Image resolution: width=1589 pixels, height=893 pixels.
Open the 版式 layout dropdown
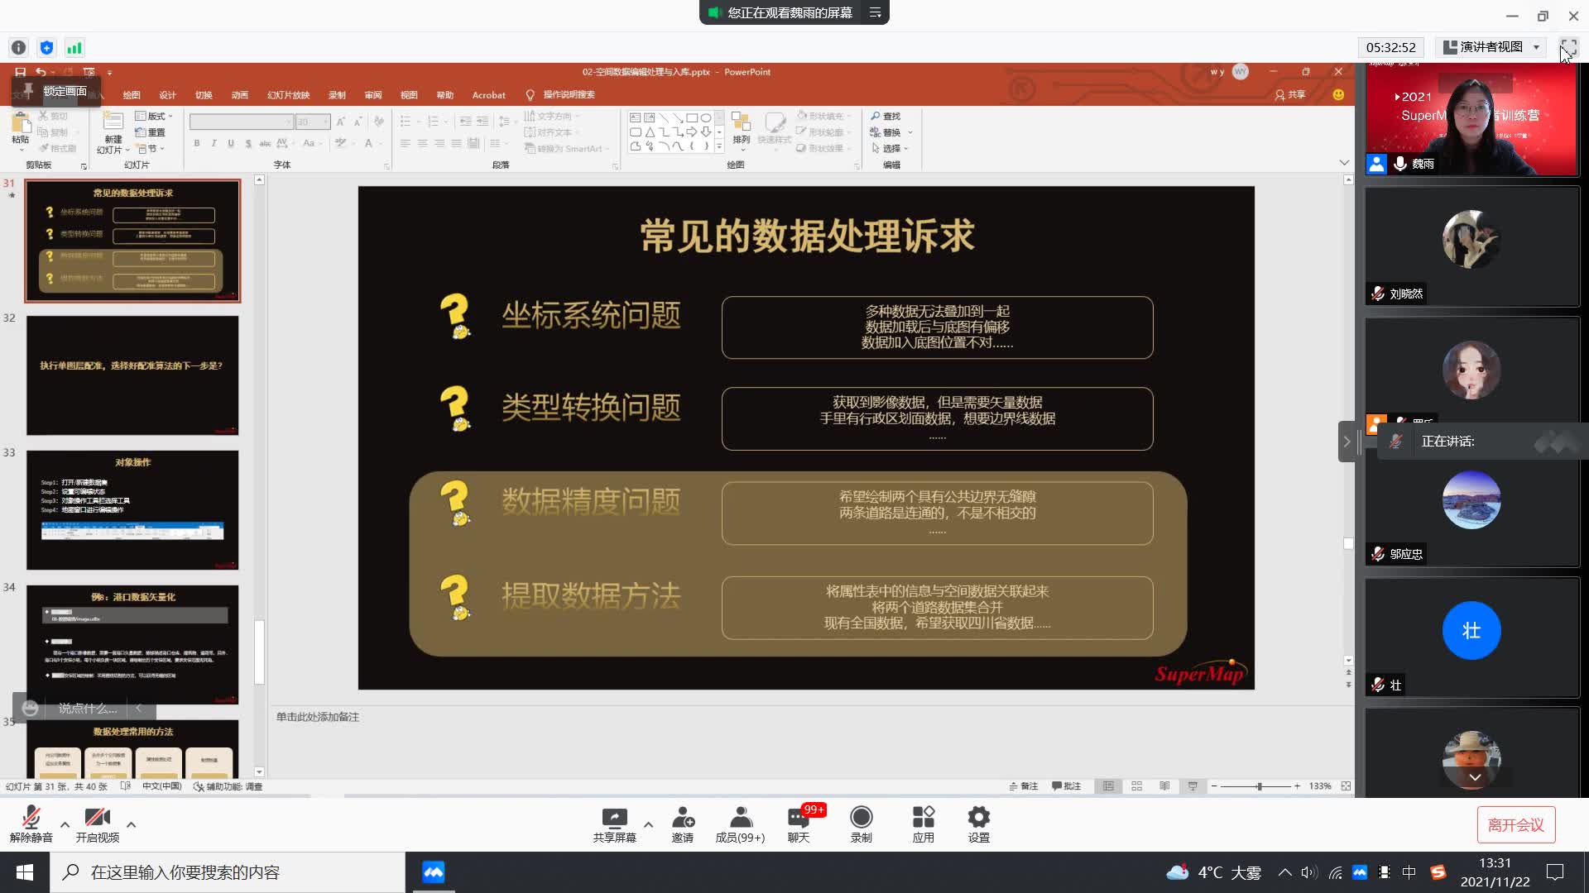coord(154,116)
